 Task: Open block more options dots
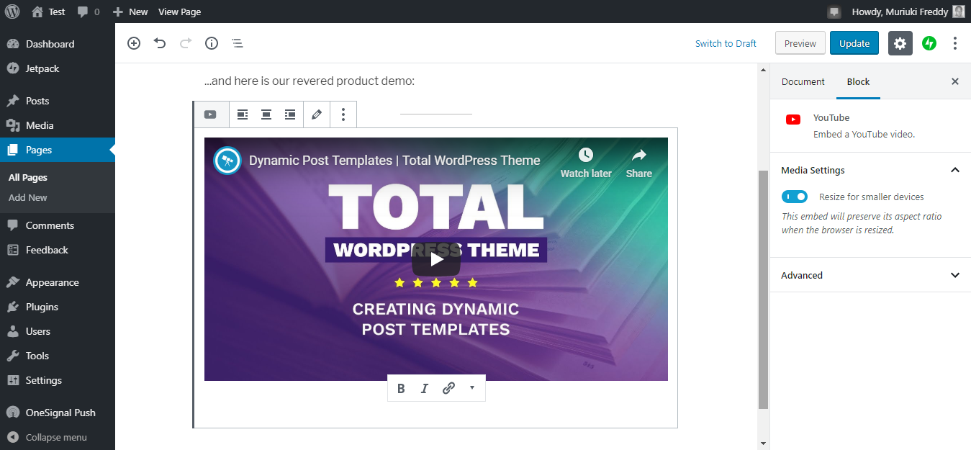click(x=343, y=114)
